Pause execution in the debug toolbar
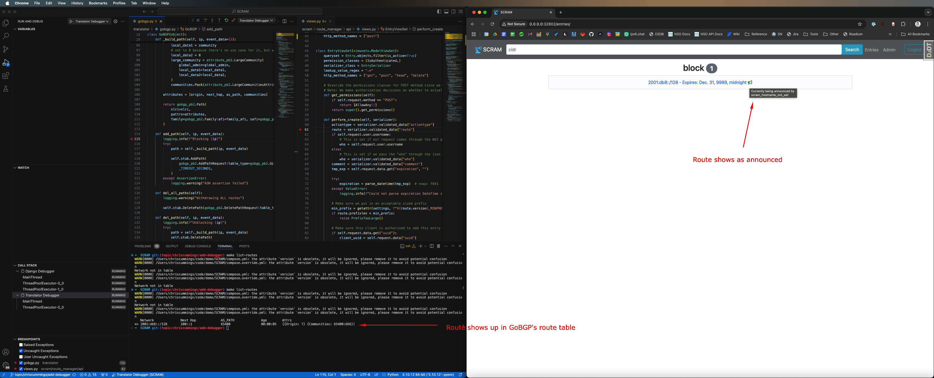This screenshot has height=378, width=934. (198, 20)
